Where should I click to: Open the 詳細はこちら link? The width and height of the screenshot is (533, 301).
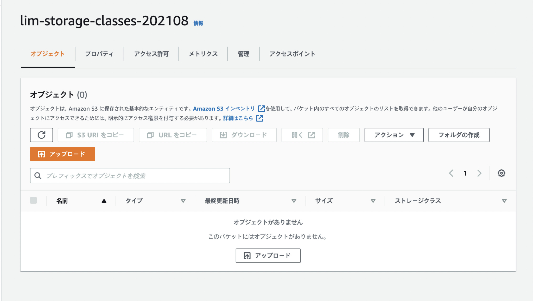[x=237, y=118]
